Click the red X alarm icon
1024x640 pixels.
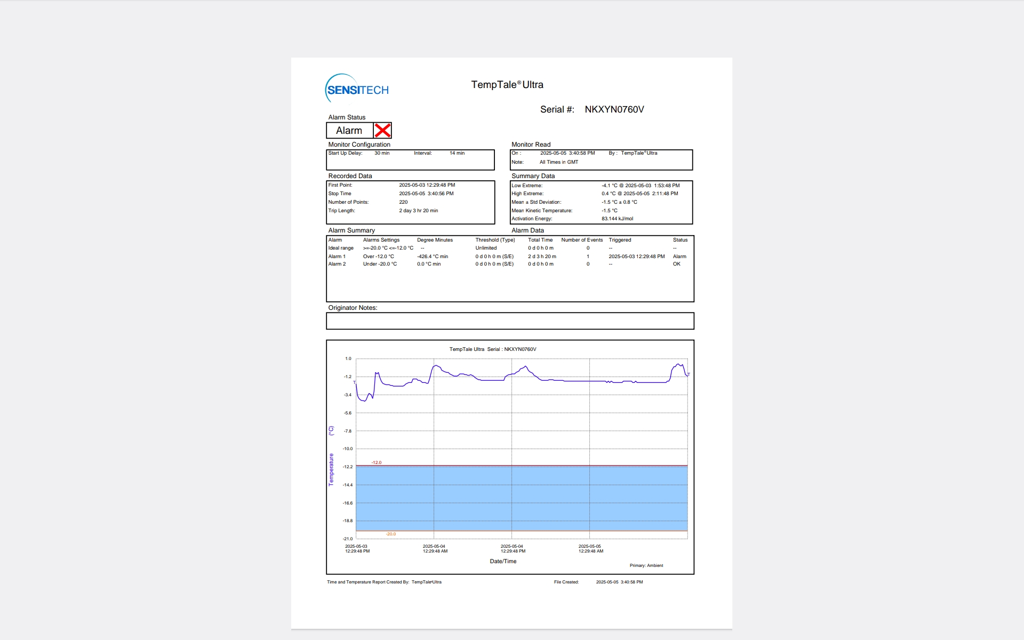point(382,131)
